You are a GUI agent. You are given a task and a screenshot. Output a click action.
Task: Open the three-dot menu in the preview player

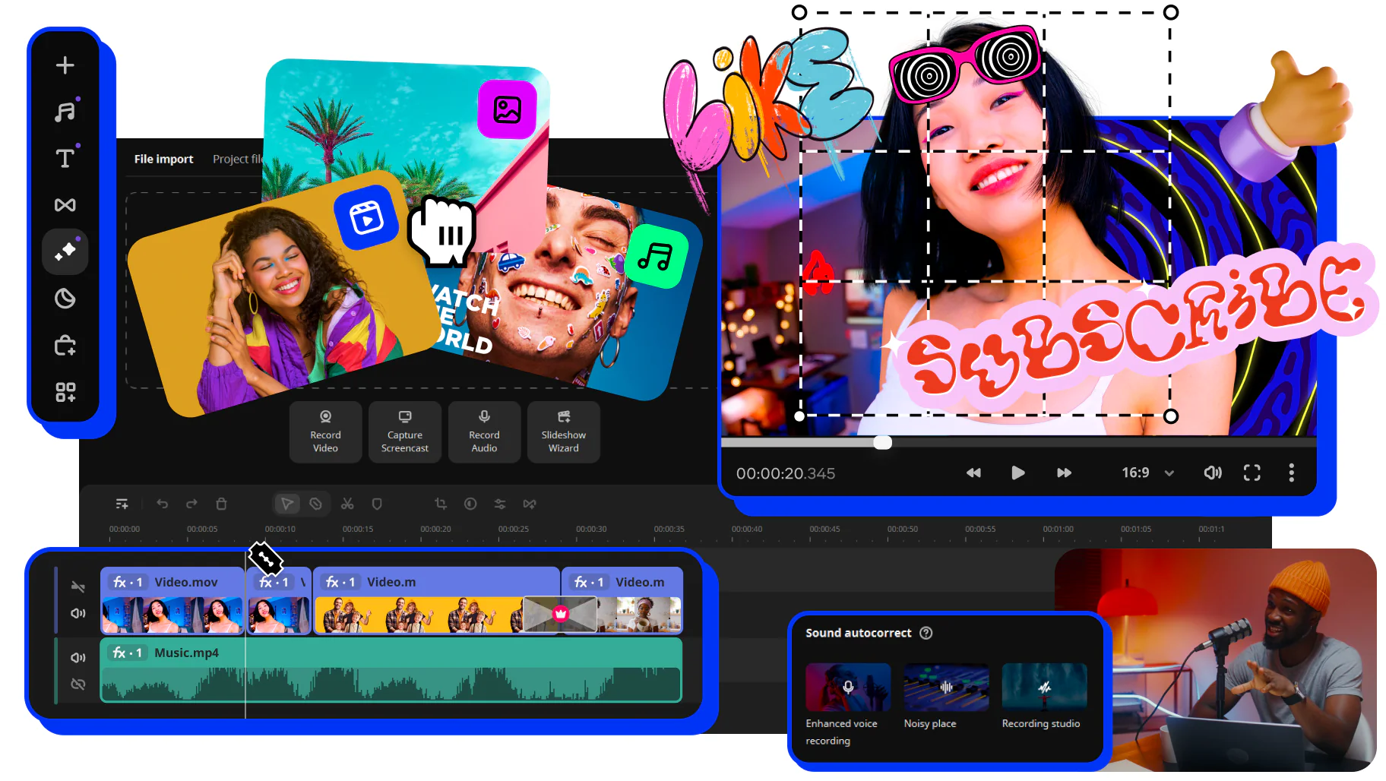1291,473
